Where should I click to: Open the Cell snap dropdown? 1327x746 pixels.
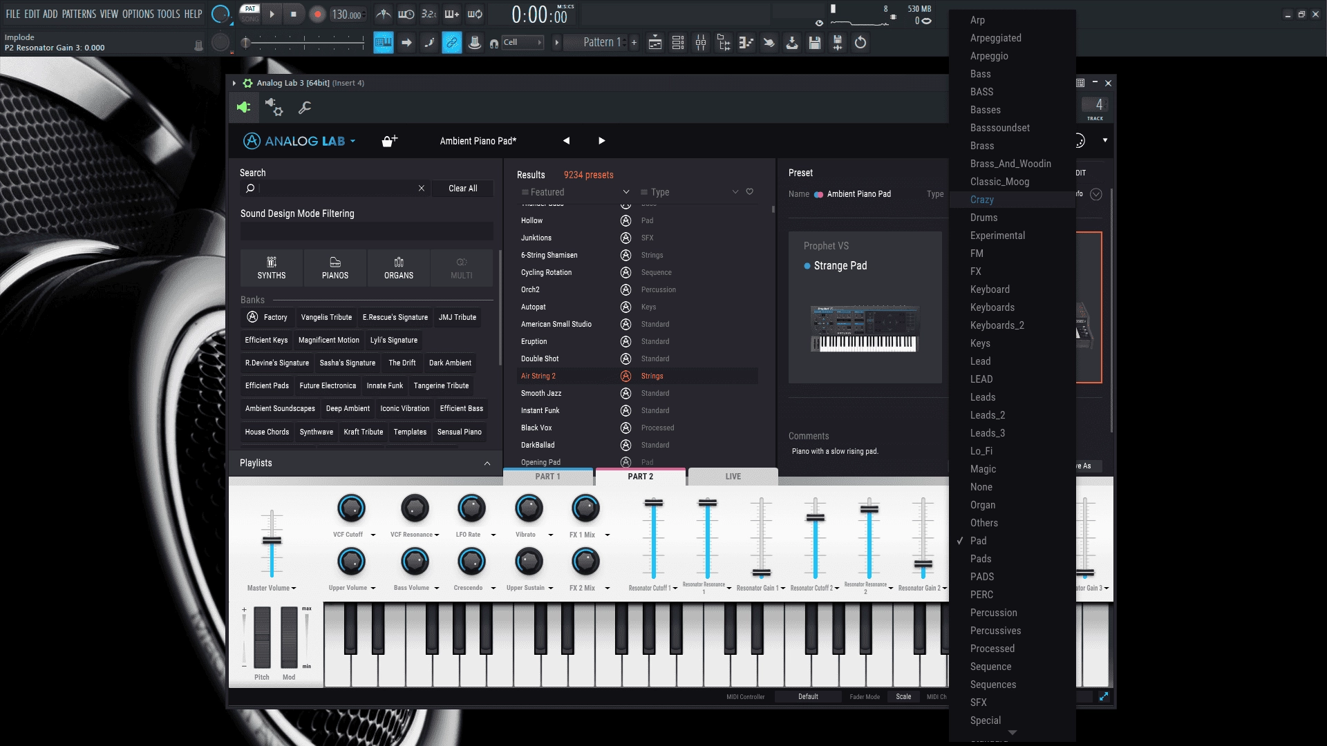click(x=523, y=43)
